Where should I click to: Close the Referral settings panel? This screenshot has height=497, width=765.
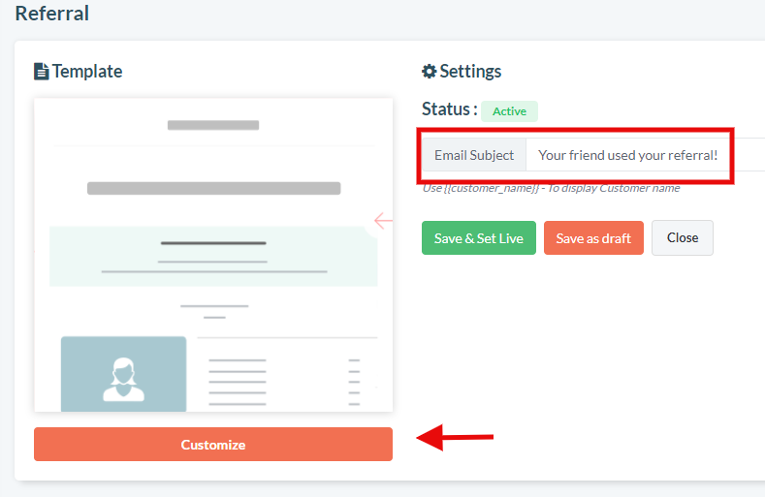pos(683,237)
